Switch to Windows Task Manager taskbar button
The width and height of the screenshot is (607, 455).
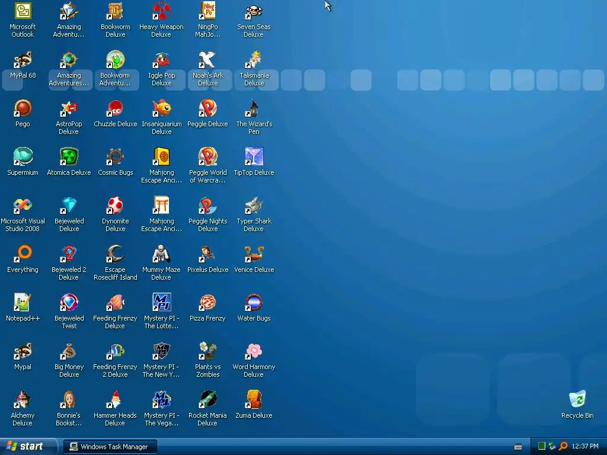tap(110, 447)
